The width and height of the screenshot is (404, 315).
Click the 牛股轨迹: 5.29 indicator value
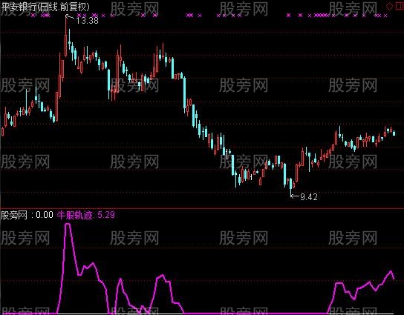click(86, 215)
